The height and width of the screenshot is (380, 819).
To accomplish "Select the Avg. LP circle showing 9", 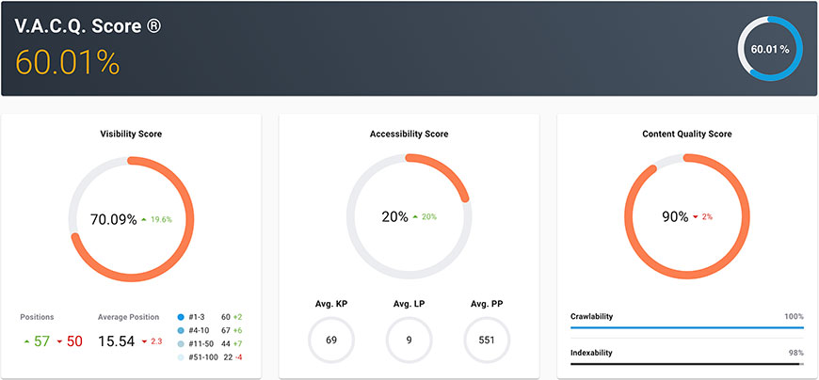I will (409, 340).
